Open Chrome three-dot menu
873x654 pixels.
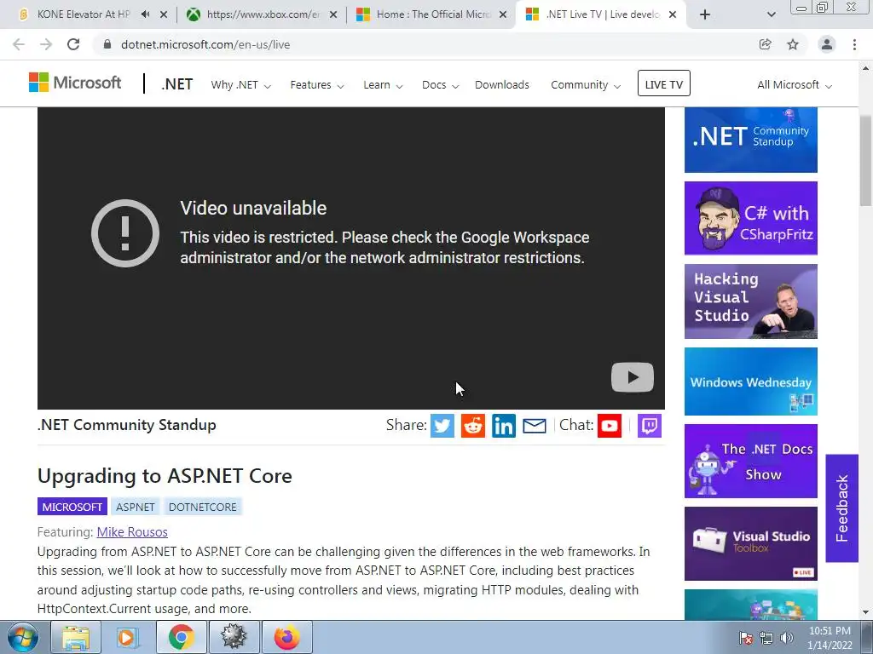point(854,44)
